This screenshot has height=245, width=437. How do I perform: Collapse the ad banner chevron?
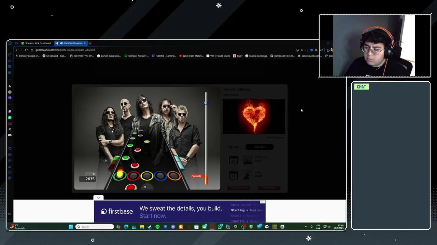point(98,198)
